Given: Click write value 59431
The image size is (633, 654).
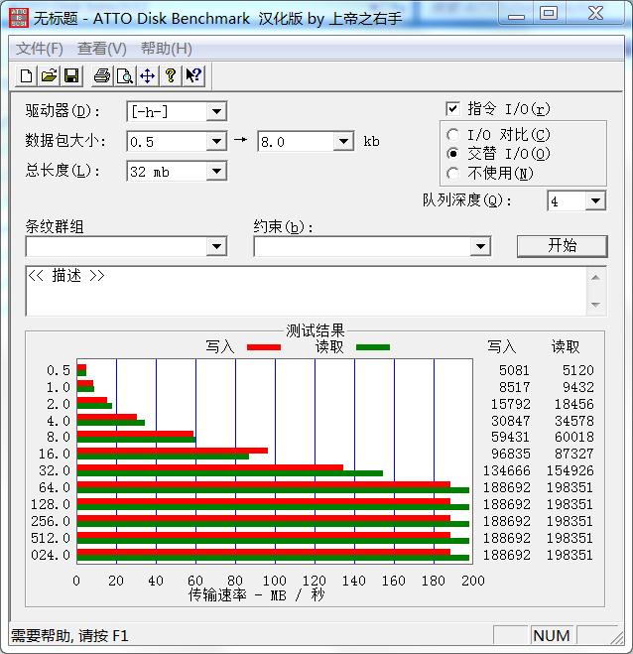Looking at the screenshot, I should pyautogui.click(x=510, y=437).
